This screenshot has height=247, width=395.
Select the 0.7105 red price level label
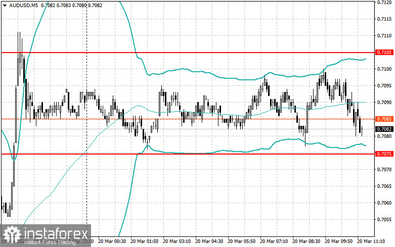pyautogui.click(x=384, y=53)
